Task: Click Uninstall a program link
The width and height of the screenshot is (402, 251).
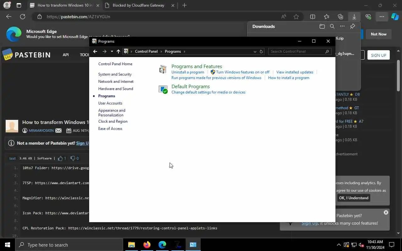Action: [x=188, y=72]
